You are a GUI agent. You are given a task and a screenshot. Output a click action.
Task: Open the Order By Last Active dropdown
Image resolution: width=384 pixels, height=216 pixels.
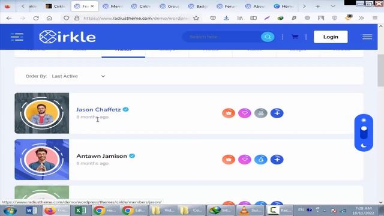[x=79, y=76]
